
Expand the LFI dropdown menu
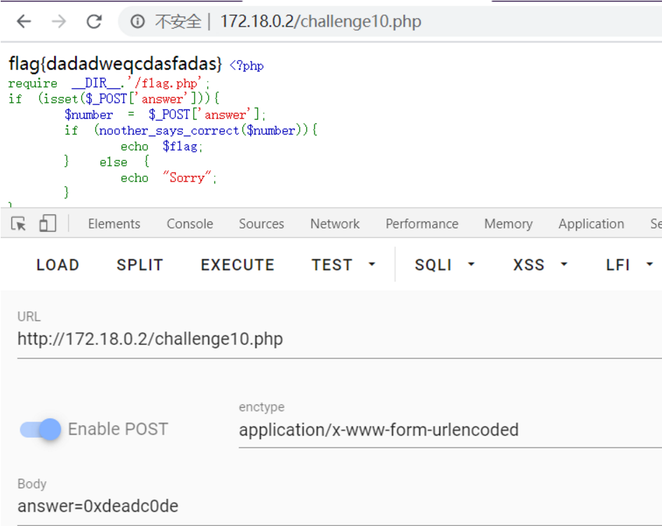(x=629, y=265)
